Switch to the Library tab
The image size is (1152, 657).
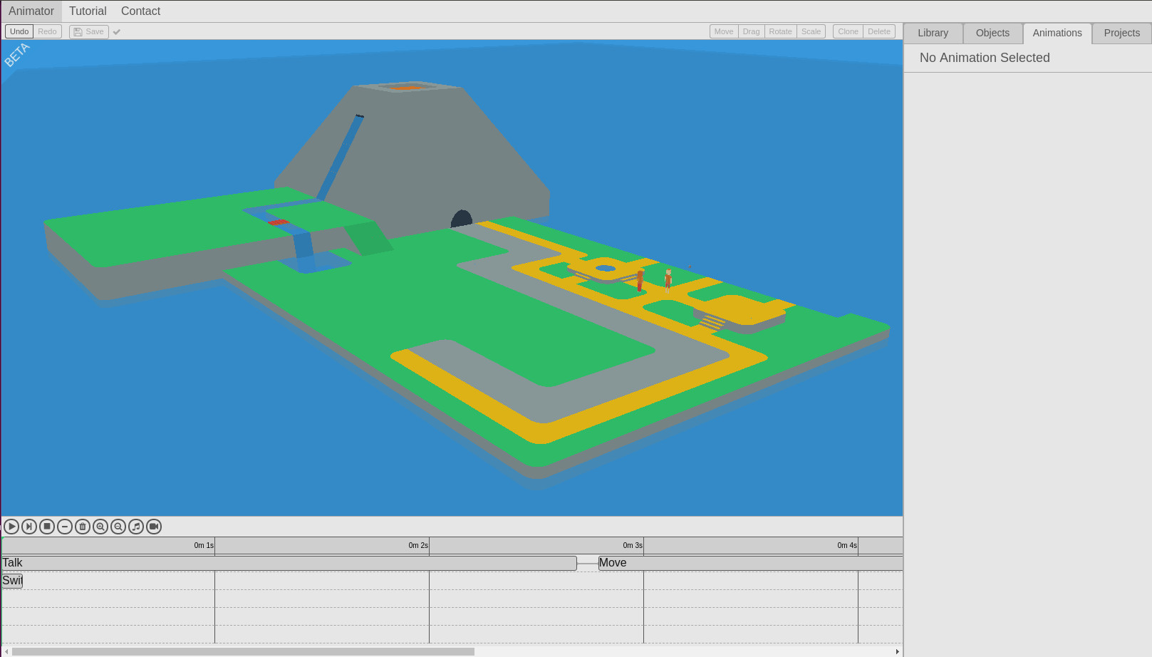tap(933, 33)
